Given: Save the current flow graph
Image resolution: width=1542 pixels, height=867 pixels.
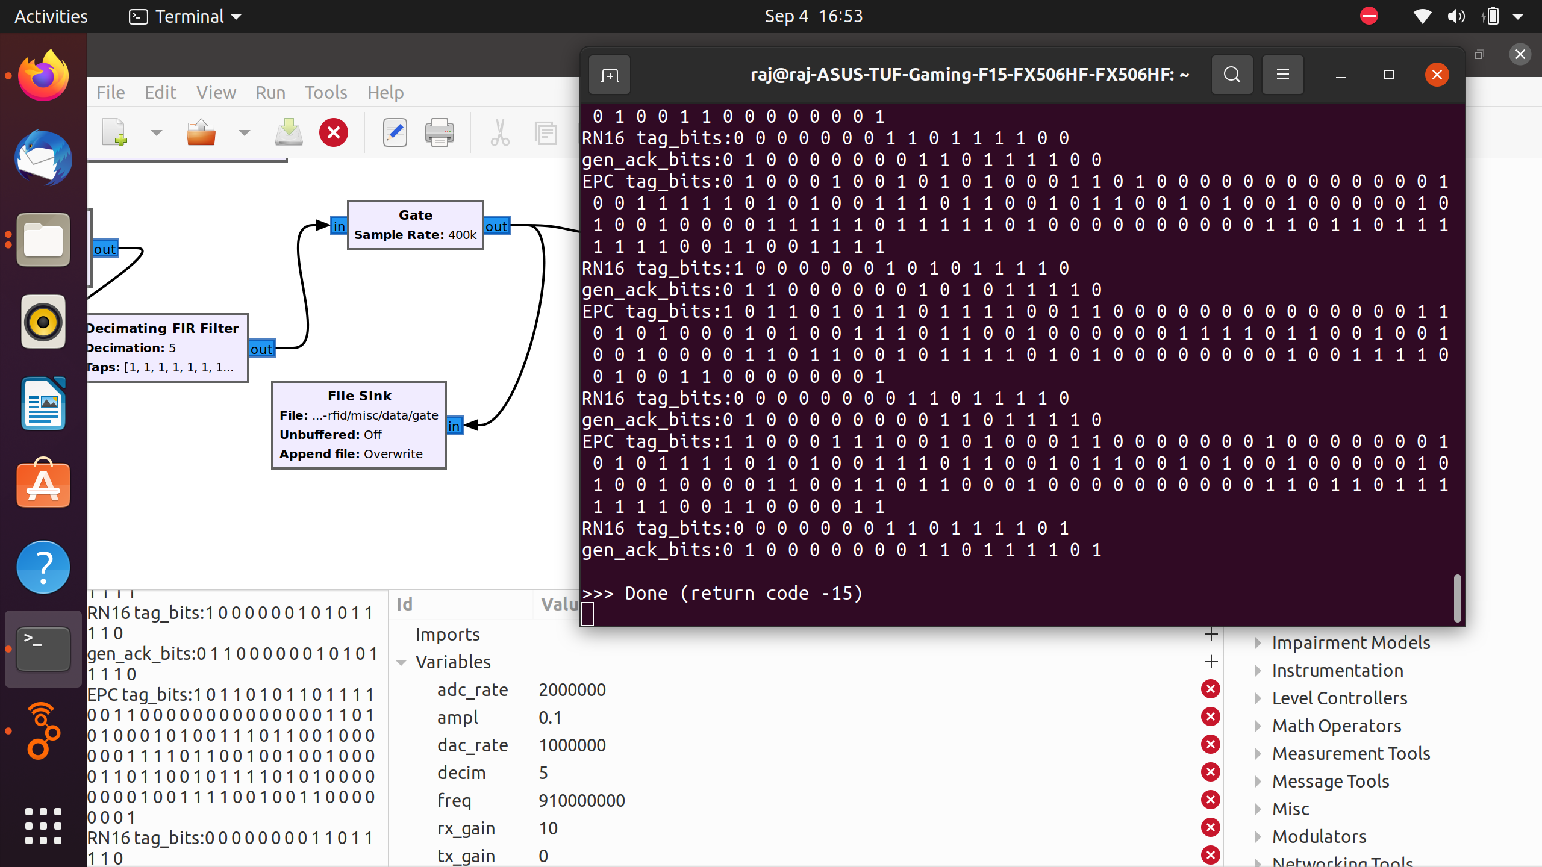Looking at the screenshot, I should point(289,132).
